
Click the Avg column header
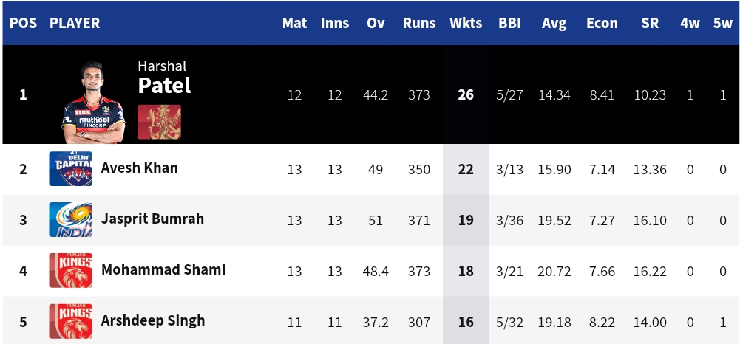(x=554, y=23)
